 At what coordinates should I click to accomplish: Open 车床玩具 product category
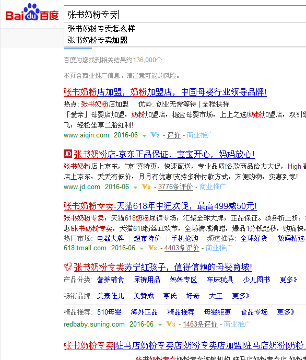tap(220, 280)
